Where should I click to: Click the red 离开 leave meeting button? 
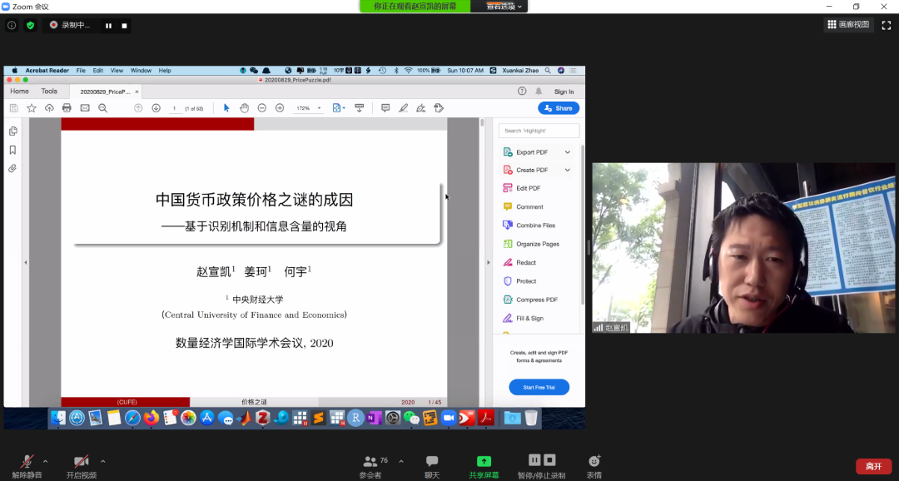[873, 466]
